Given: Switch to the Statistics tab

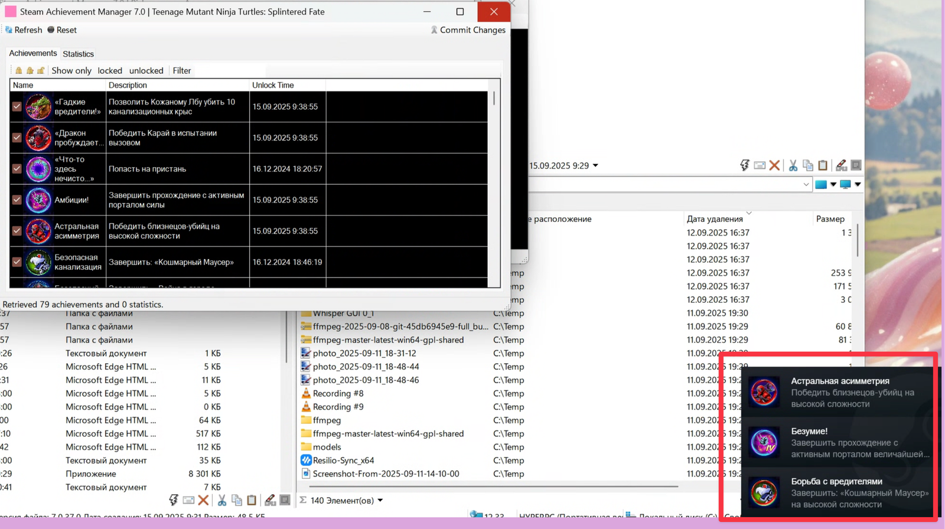Looking at the screenshot, I should click(78, 54).
